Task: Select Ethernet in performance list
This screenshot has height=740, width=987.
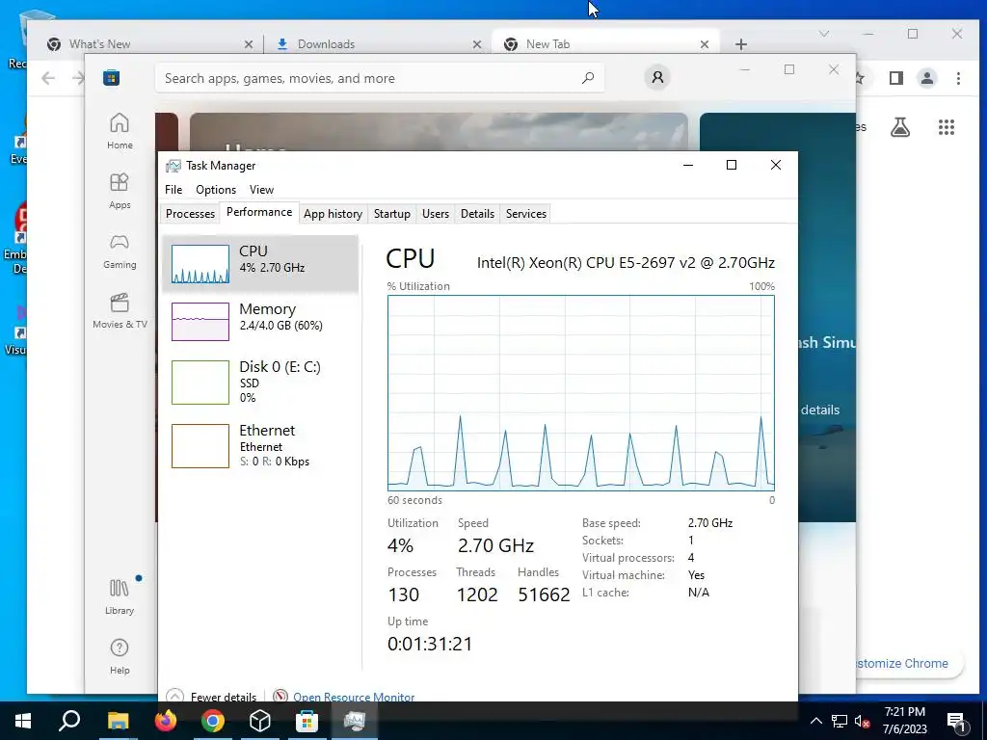Action: 260,446
